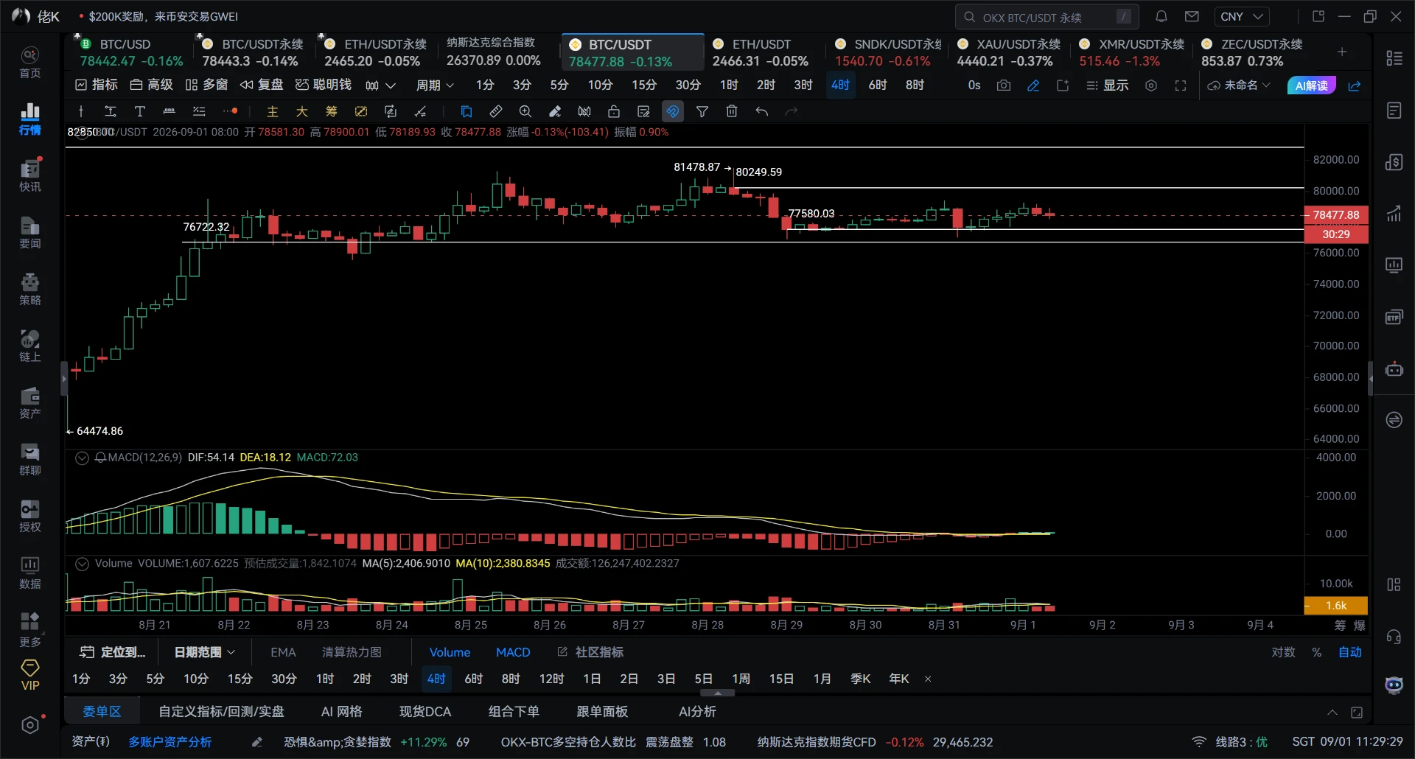Select the text drawing tool
The width and height of the screenshot is (1415, 759).
coord(139,111)
